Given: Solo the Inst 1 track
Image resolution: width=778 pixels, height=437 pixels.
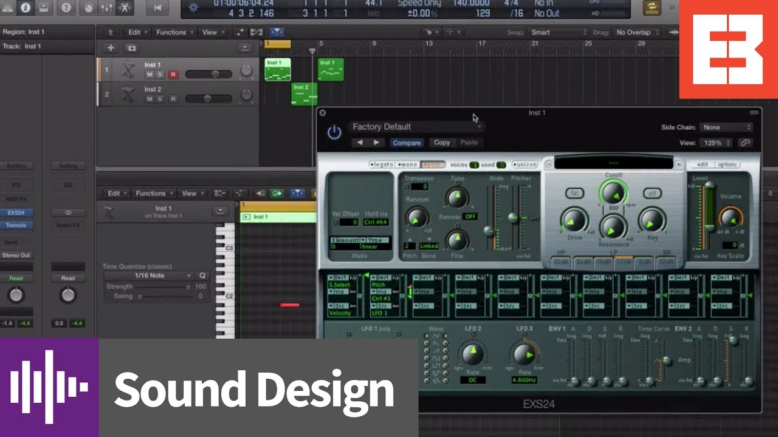Looking at the screenshot, I should (160, 74).
